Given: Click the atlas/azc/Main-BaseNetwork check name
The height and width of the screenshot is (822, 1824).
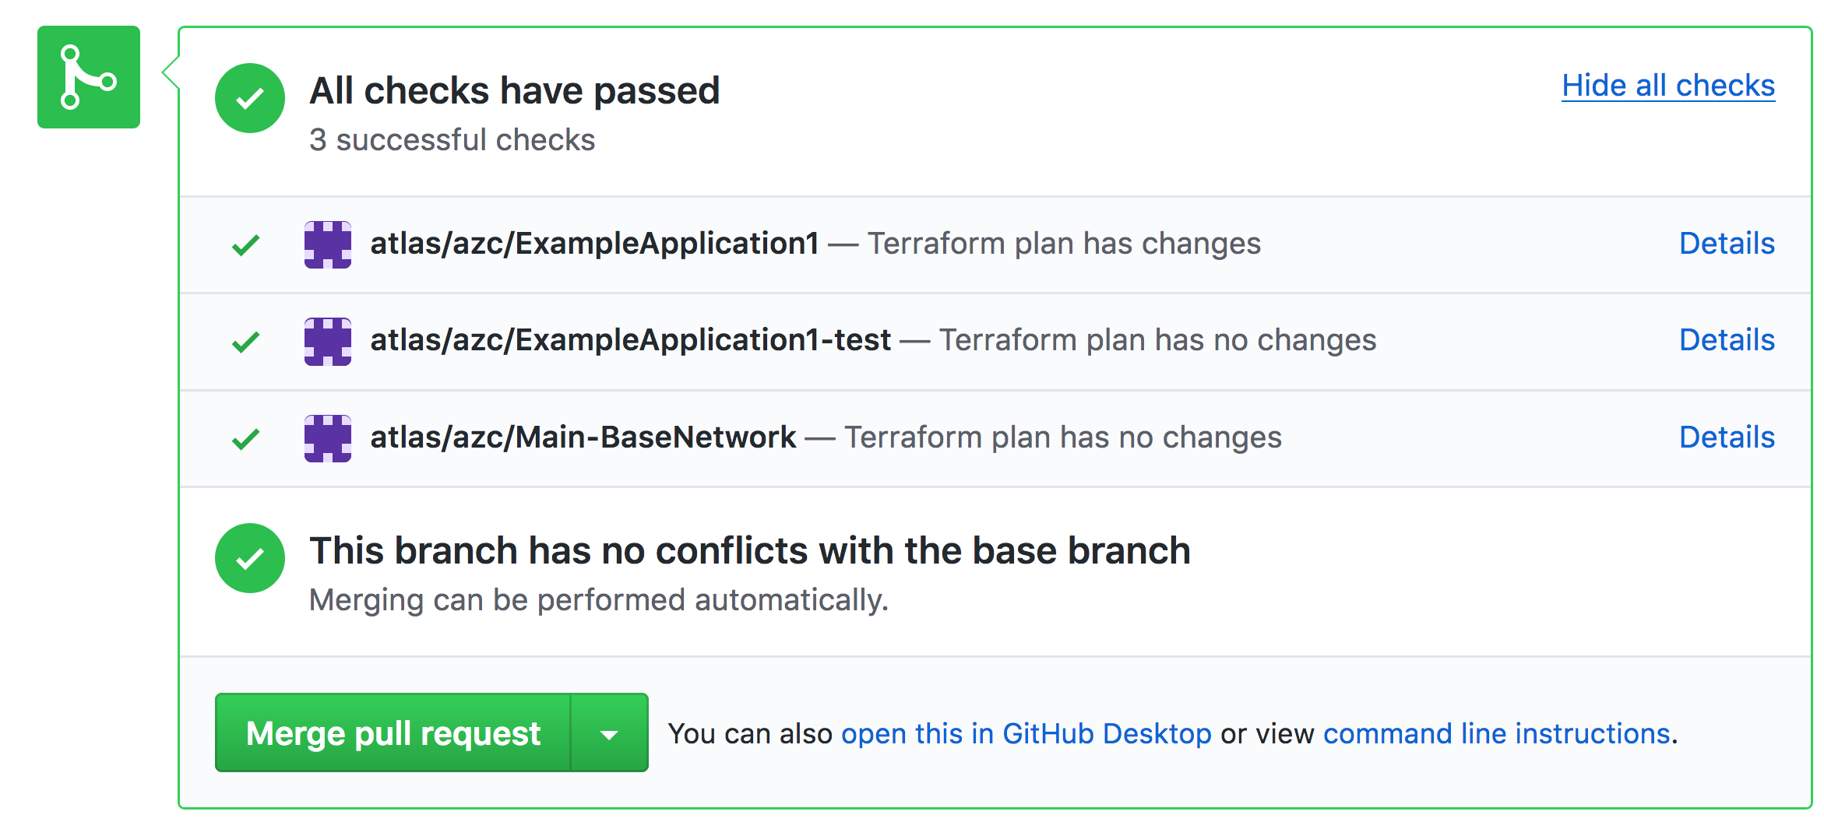Looking at the screenshot, I should tap(583, 437).
